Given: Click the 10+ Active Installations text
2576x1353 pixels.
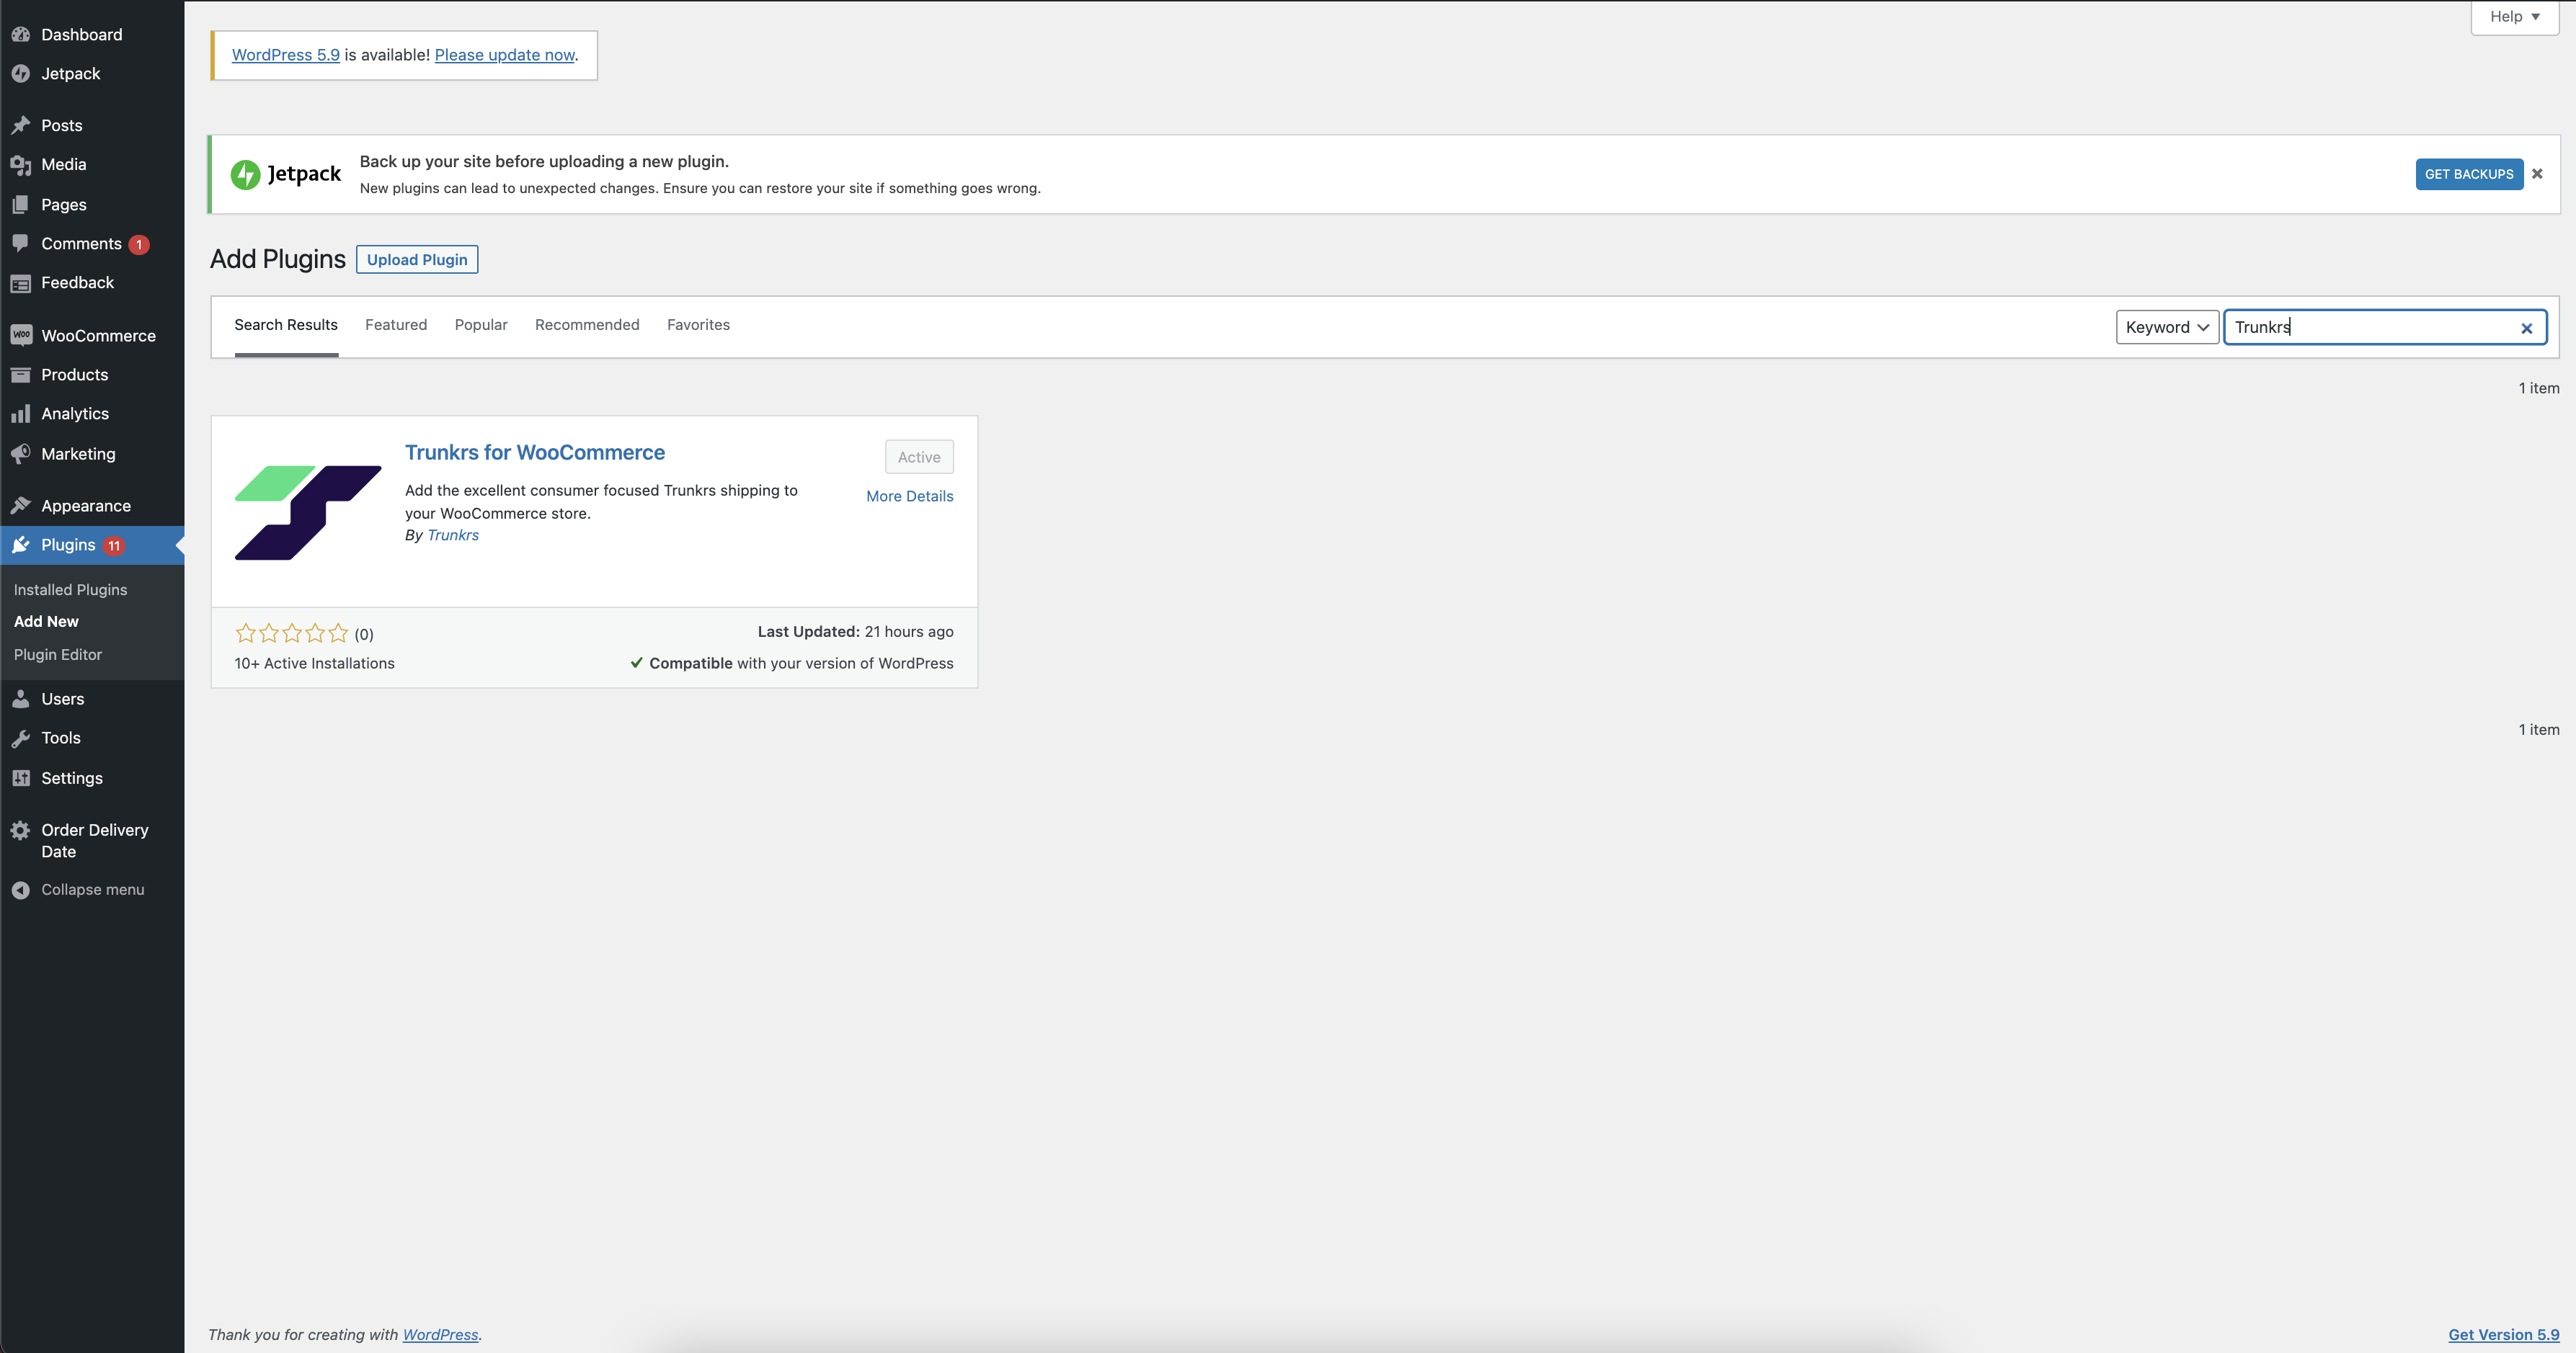Looking at the screenshot, I should point(314,664).
